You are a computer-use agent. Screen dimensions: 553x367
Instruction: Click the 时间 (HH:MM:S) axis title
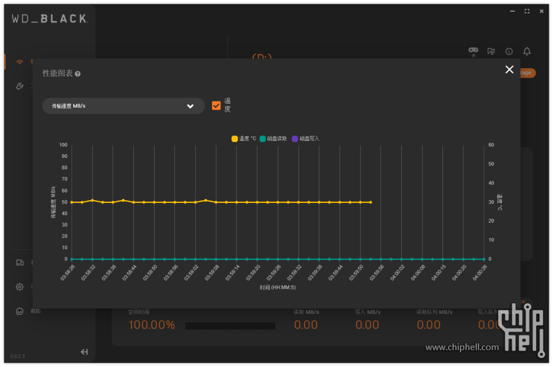[278, 288]
